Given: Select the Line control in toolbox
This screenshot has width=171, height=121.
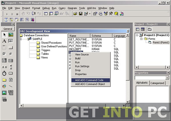Looking at the screenshot, I should [11, 86].
